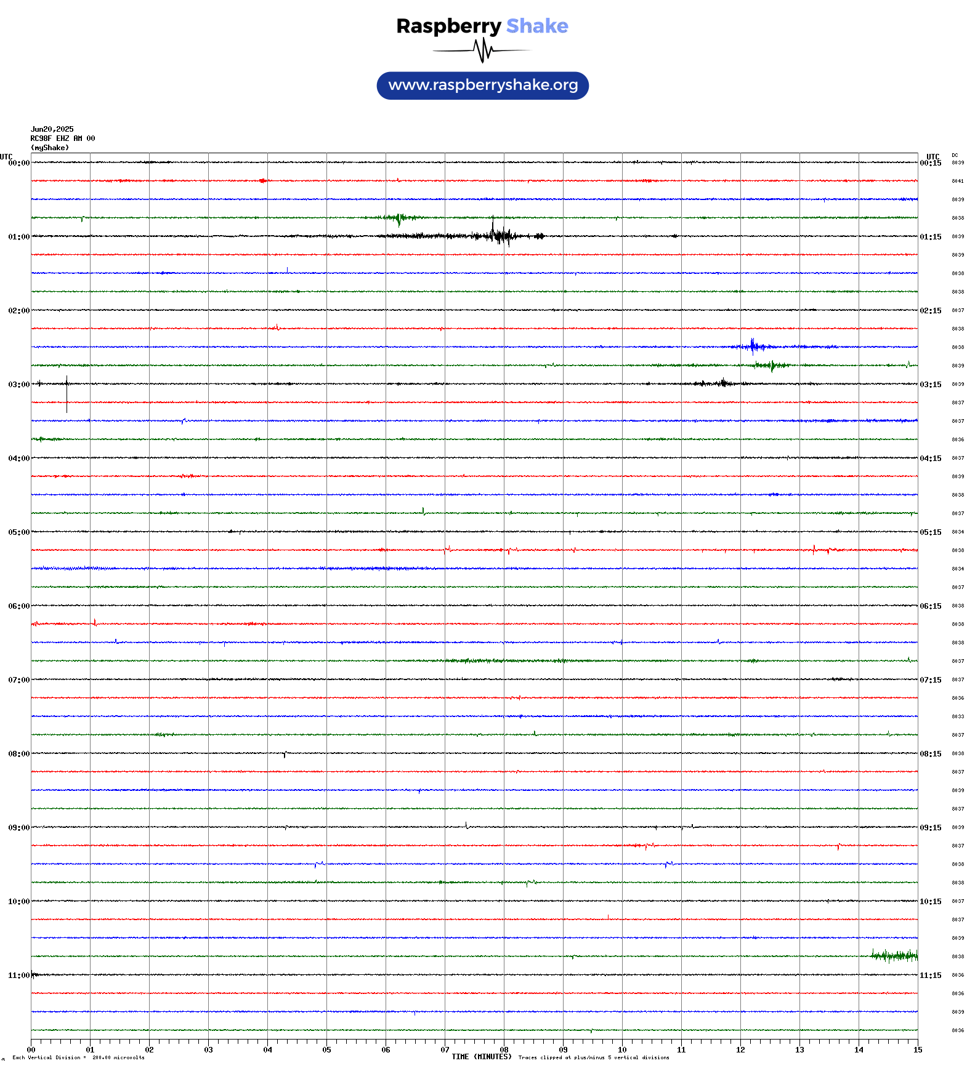The image size is (967, 1066).
Task: Click the UTC label at top left
Action: coord(6,156)
